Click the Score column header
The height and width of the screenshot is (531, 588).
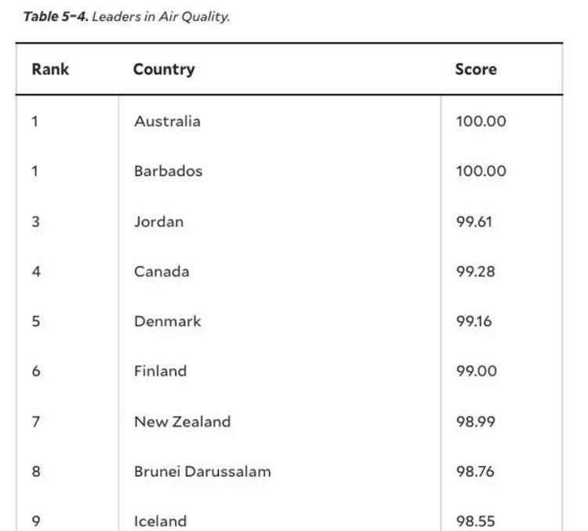476,69
